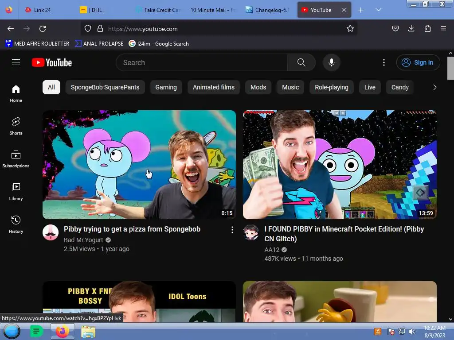The height and width of the screenshot is (340, 454).
Task: Open YouTube settings three-dot menu
Action: pos(384,62)
